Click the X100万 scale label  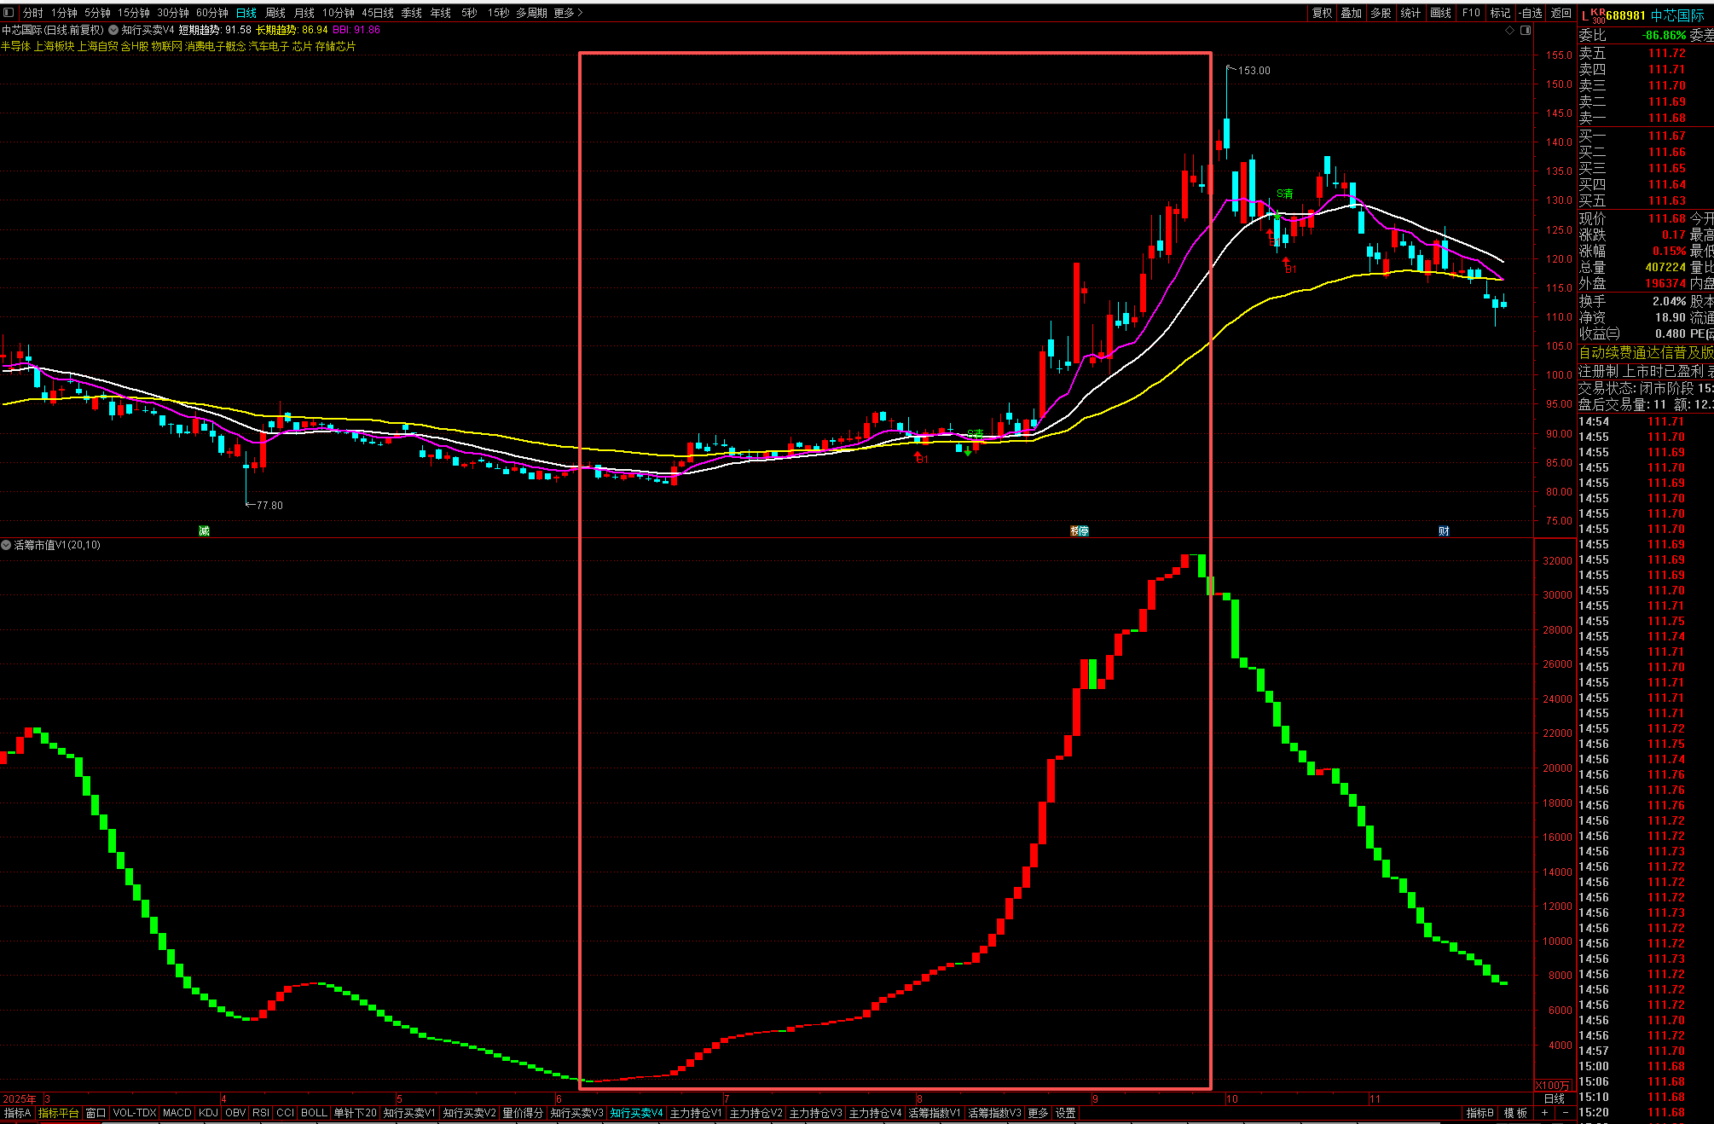pyautogui.click(x=1552, y=1086)
